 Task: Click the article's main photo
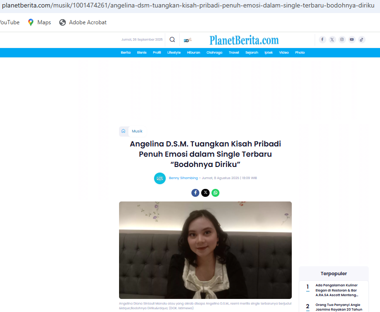205,250
